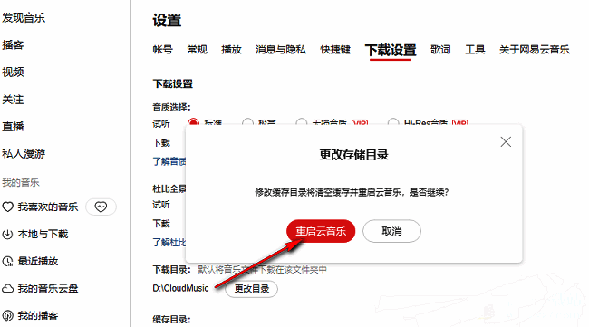The height and width of the screenshot is (327, 589).
Task: Go to the 快捷键 tab
Action: point(335,50)
